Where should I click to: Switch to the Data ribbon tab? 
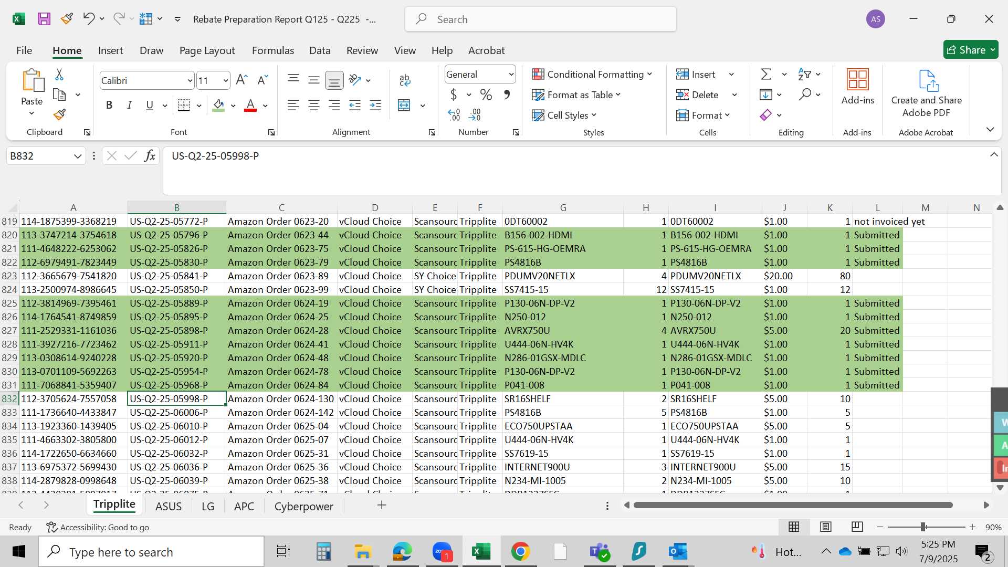point(320,50)
